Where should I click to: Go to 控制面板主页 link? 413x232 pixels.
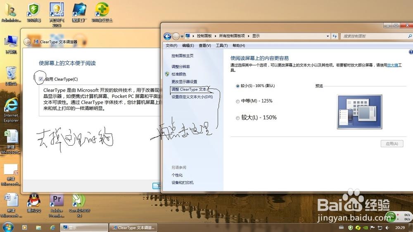pyautogui.click(x=183, y=56)
